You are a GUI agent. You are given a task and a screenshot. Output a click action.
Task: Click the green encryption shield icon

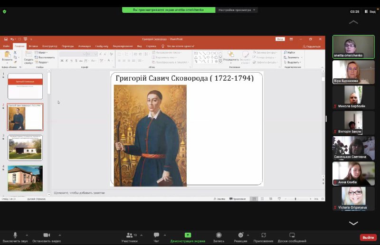coord(4,11)
